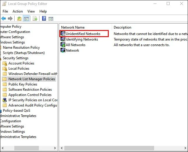
Task: Click the All Networks icon
Action: tap(63, 45)
